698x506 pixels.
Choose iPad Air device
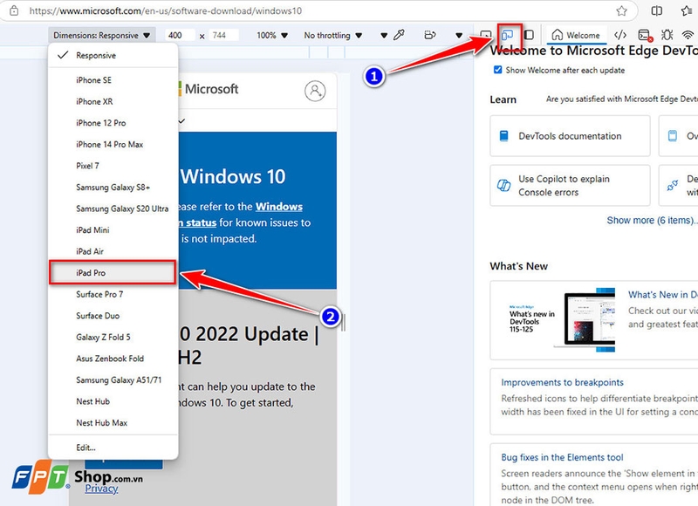(x=113, y=251)
